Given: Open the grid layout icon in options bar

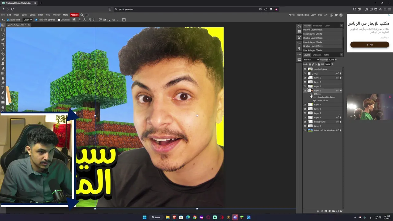Looking at the screenshot, I should coord(124,20).
